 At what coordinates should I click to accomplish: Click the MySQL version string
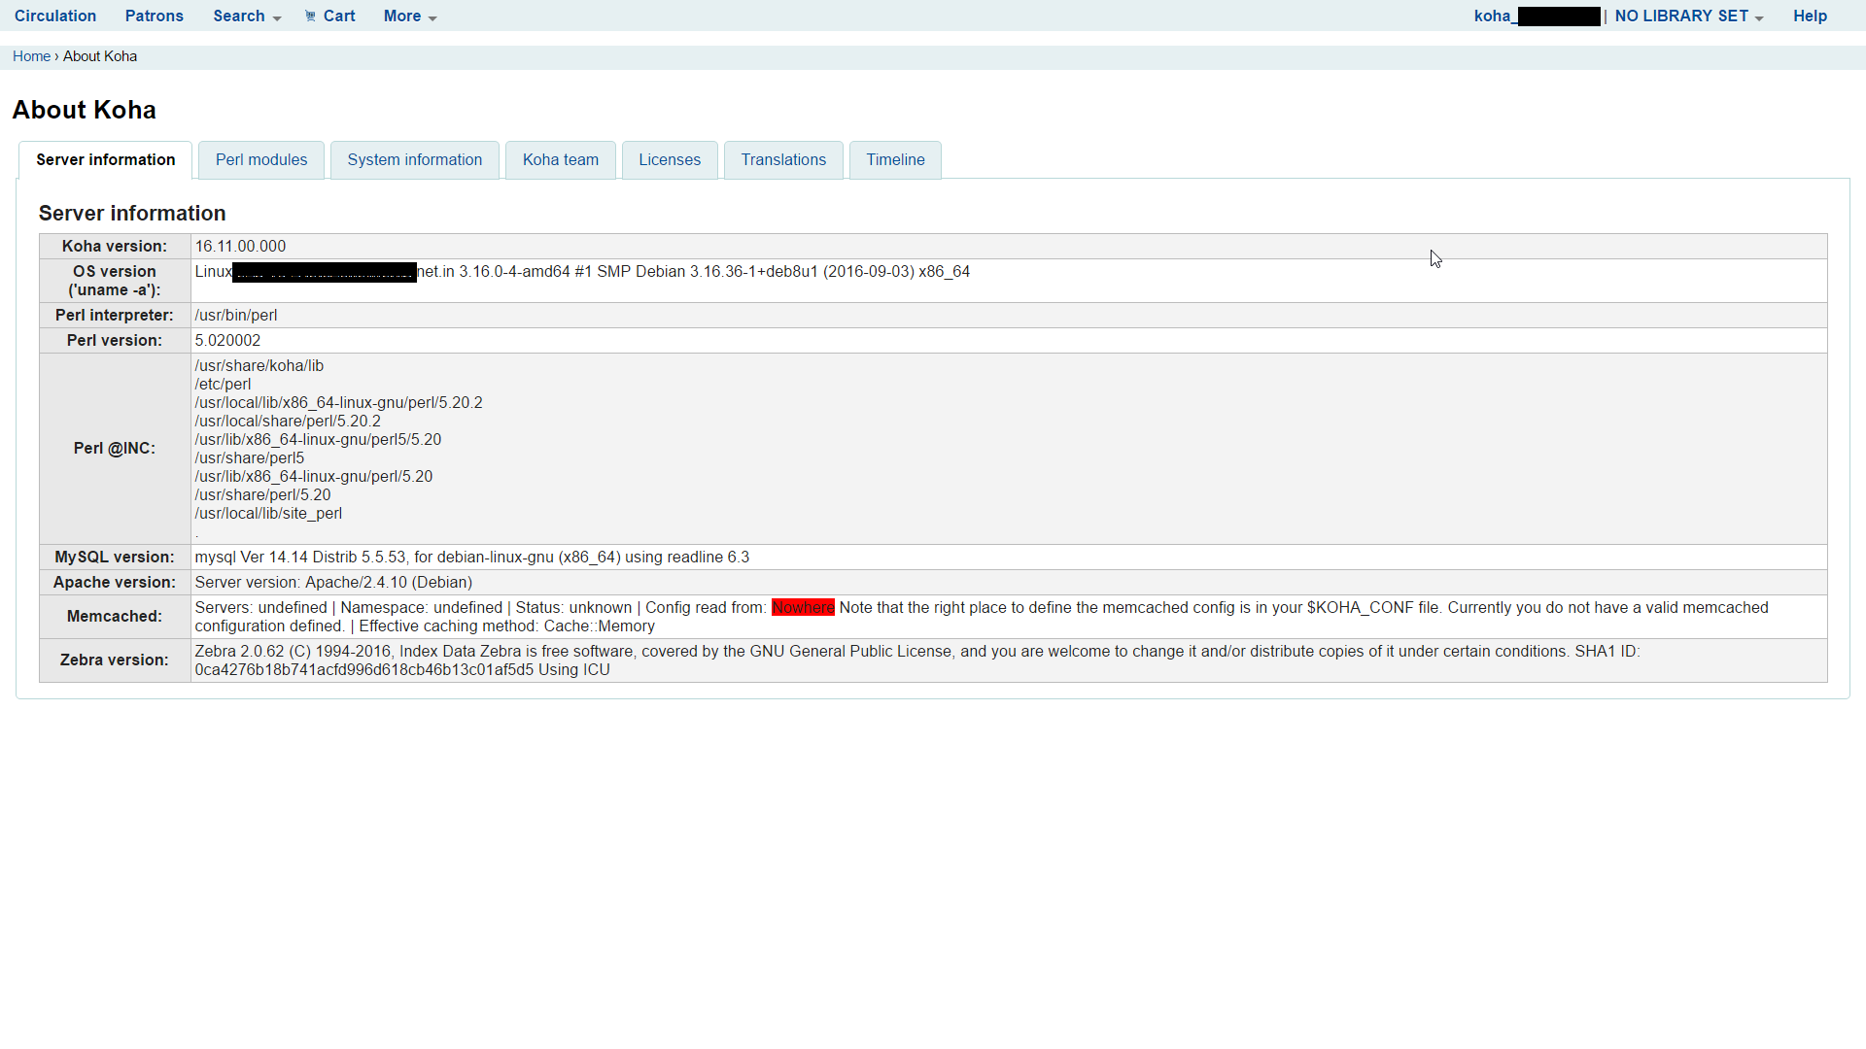472,558
